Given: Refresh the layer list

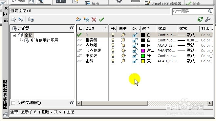Looking at the screenshot, I should click(x=200, y=19).
